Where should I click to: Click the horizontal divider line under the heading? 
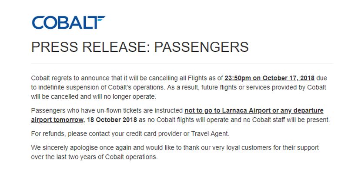click(x=182, y=64)
